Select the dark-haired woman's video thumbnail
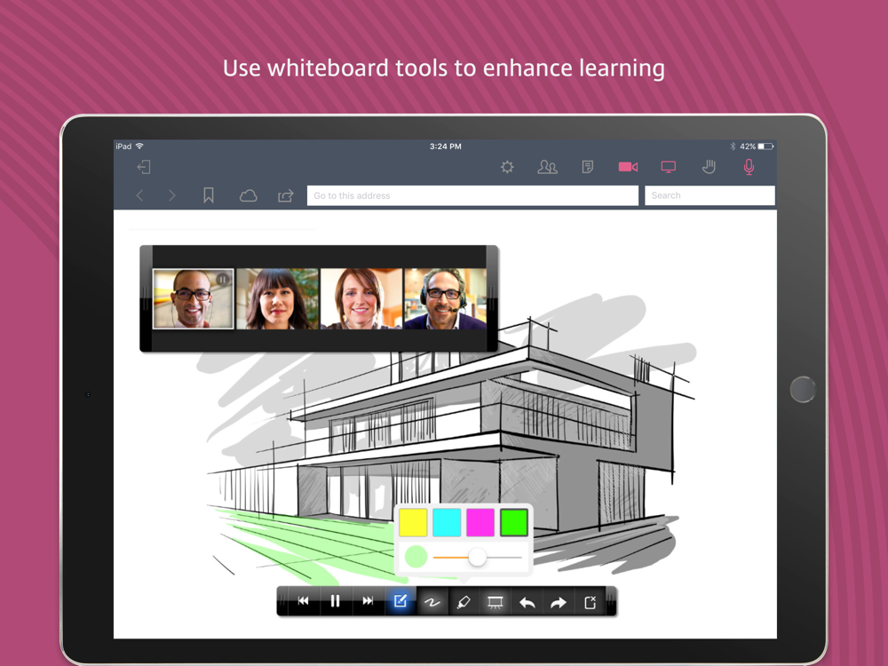 (277, 298)
